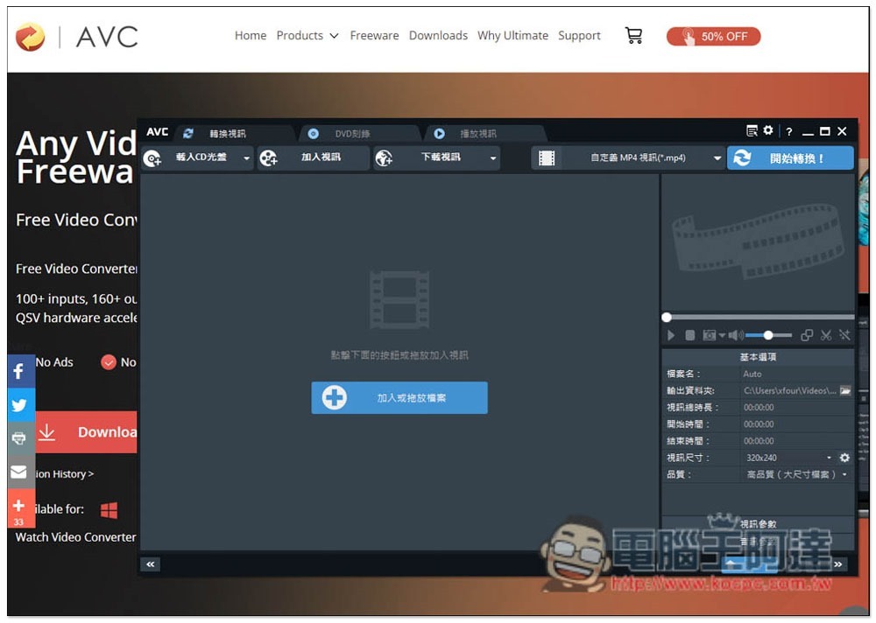The width and height of the screenshot is (876, 623).
Task: Click the play button under the preview
Action: [x=671, y=335]
